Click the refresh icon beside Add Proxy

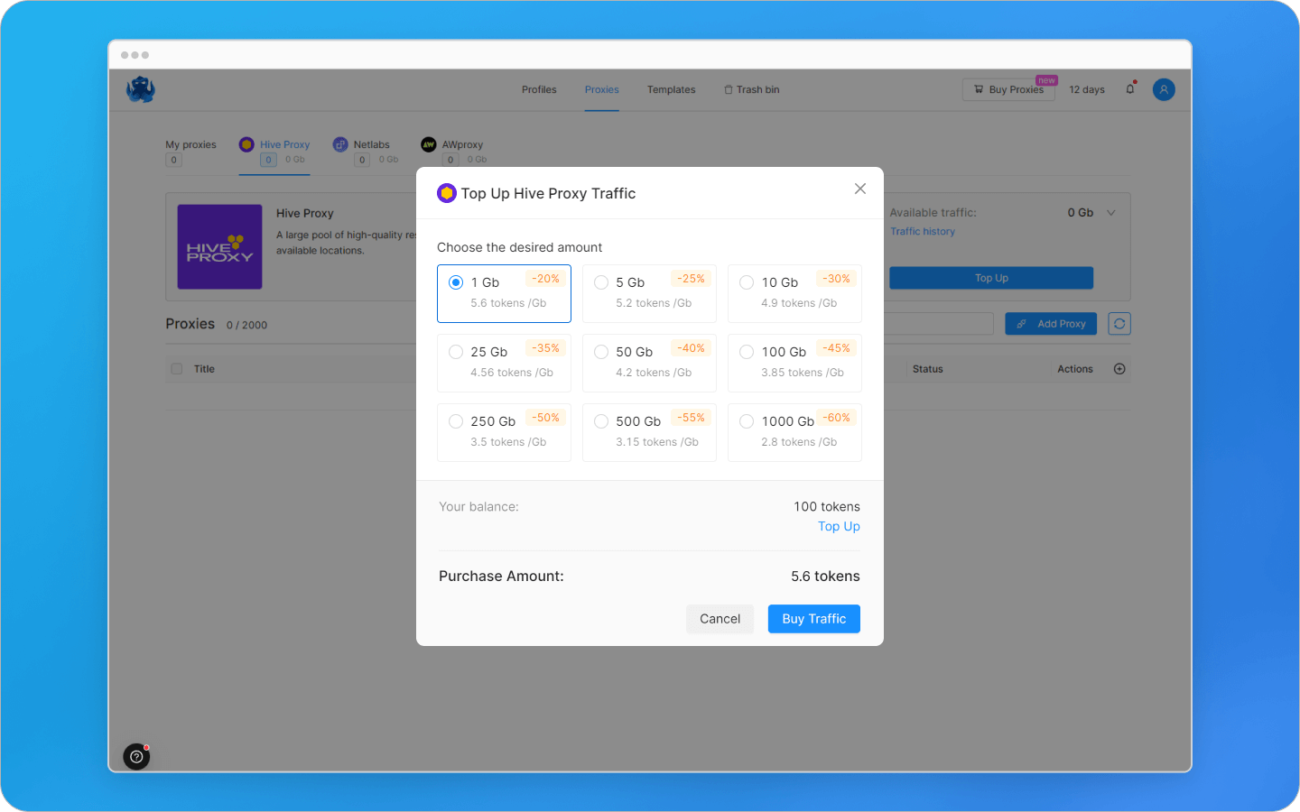pyautogui.click(x=1119, y=323)
